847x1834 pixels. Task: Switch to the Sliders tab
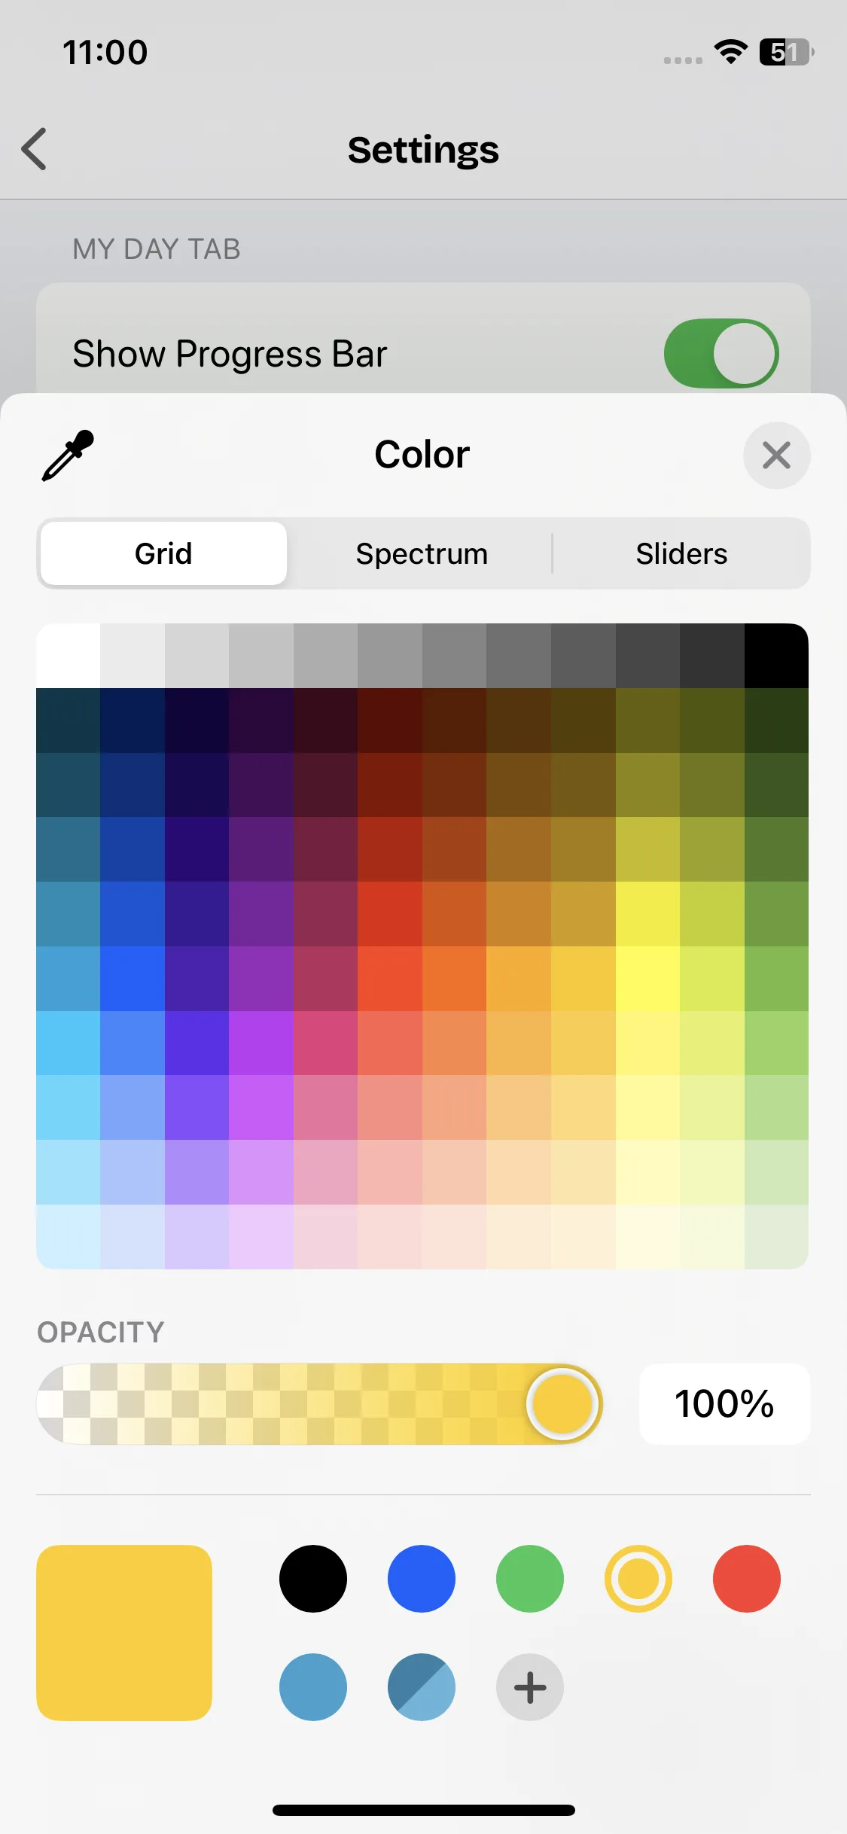[x=681, y=553]
